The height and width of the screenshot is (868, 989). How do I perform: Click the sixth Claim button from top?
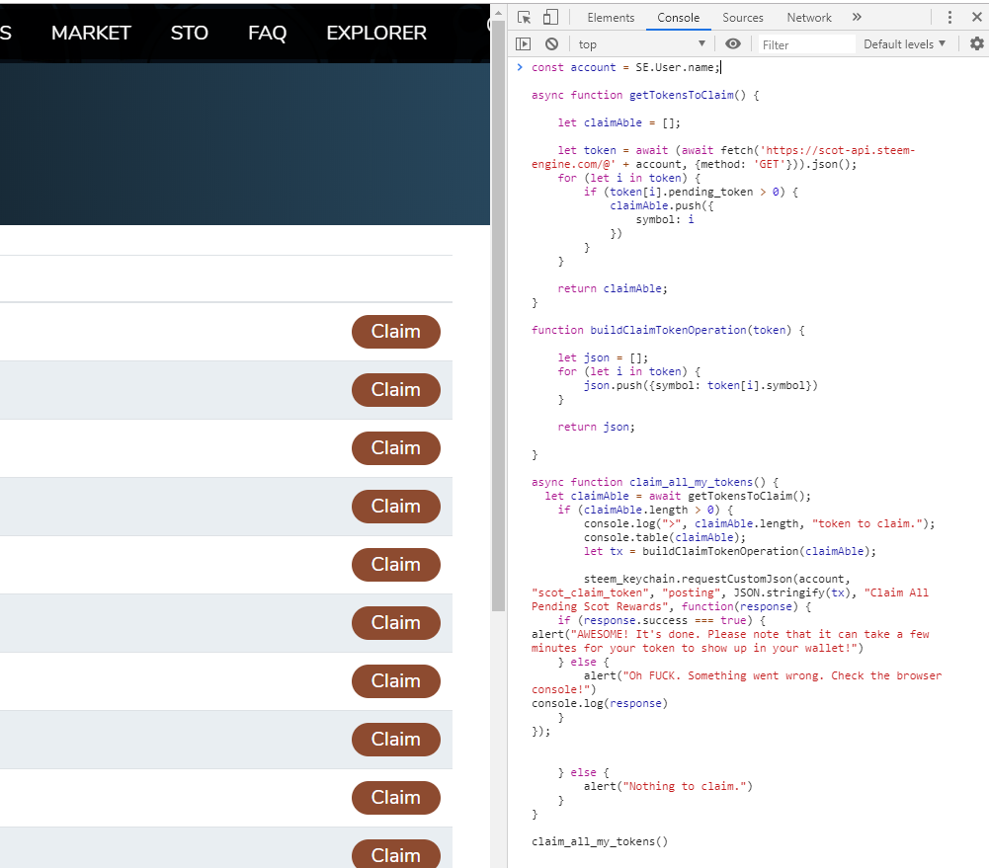pyautogui.click(x=396, y=623)
